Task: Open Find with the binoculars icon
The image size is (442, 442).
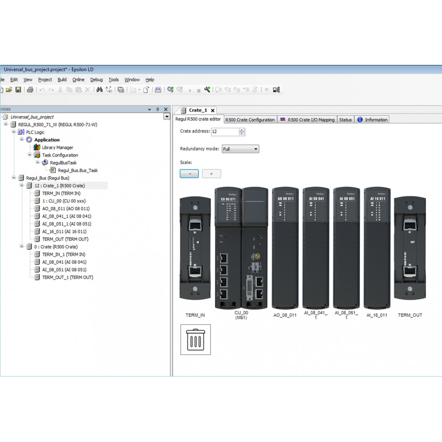Action: tap(100, 90)
